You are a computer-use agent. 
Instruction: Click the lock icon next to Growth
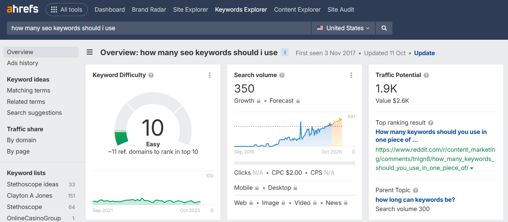point(259,100)
